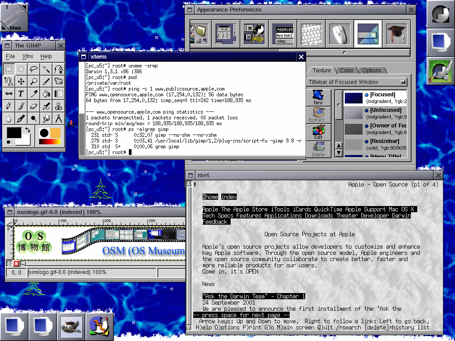Open "Ask the Darwin Team" - Chapter 1 link

(x=254, y=296)
